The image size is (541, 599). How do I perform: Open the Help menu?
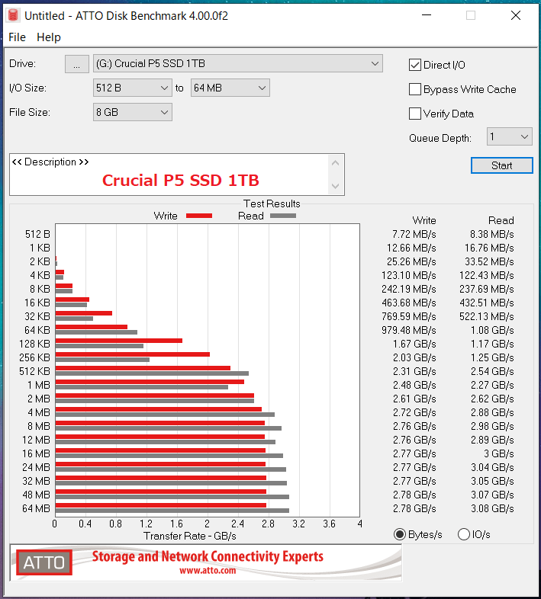coord(49,37)
